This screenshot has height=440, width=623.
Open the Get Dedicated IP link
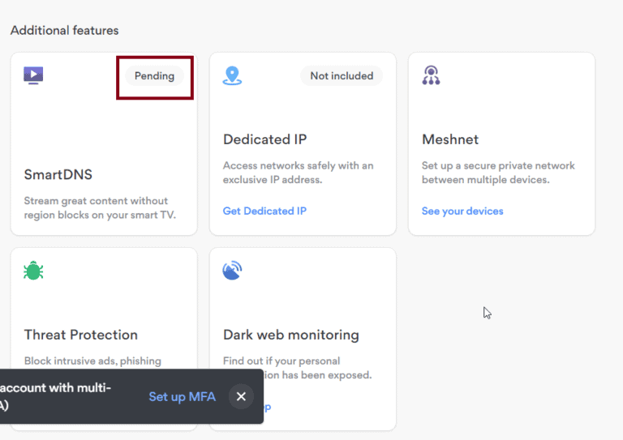tap(264, 211)
